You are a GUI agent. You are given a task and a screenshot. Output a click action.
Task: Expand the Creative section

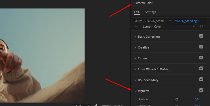[135, 47]
